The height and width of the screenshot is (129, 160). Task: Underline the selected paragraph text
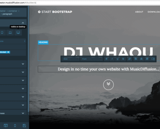(x=118, y=59)
